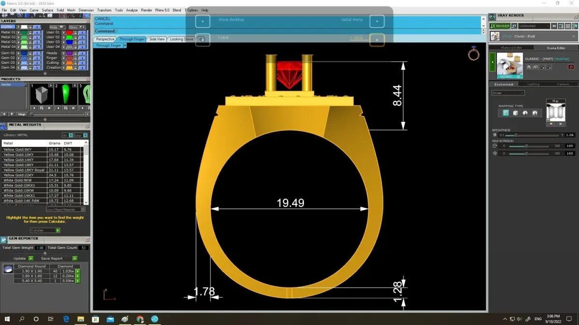Click project thumbnail 1 gray box
Image resolution: width=579 pixels, height=325 pixels.
click(41, 94)
